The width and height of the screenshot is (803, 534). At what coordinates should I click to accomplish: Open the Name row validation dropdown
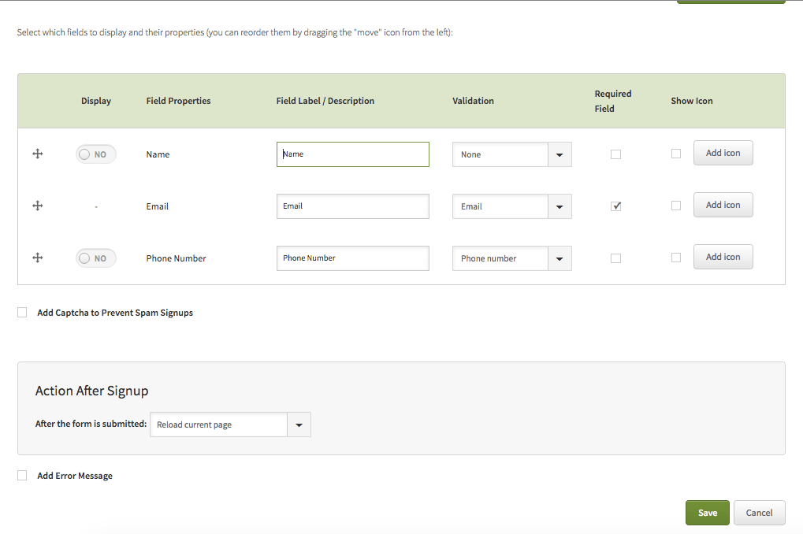point(511,154)
